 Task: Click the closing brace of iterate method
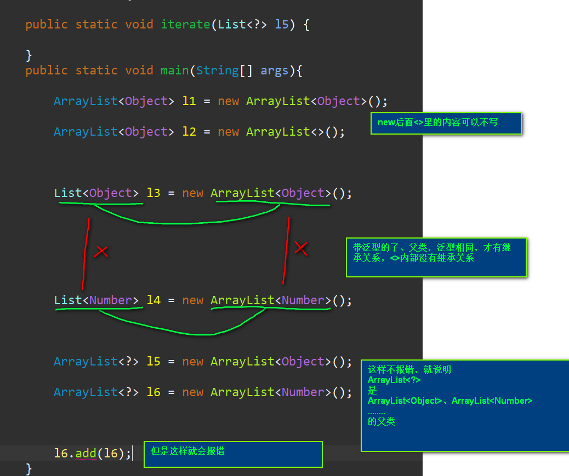tap(29, 55)
